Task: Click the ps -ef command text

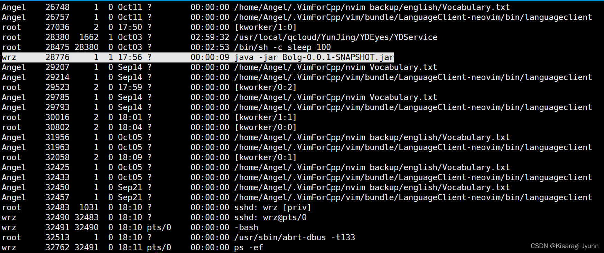Action: pyautogui.click(x=249, y=247)
